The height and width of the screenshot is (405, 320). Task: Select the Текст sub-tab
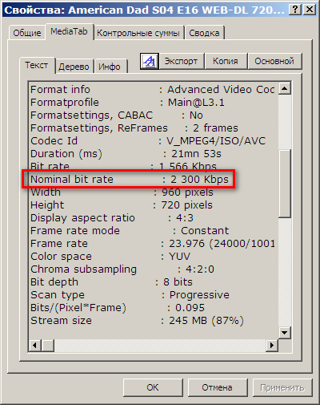tap(37, 65)
